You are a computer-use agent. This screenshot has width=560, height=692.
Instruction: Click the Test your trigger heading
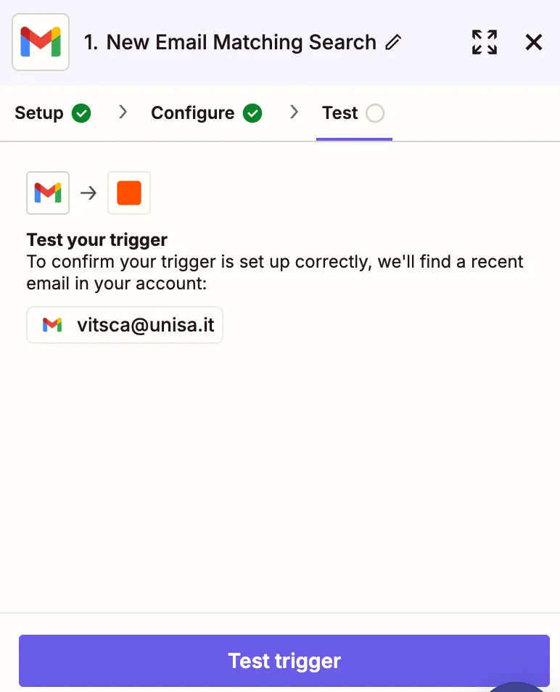pos(96,239)
